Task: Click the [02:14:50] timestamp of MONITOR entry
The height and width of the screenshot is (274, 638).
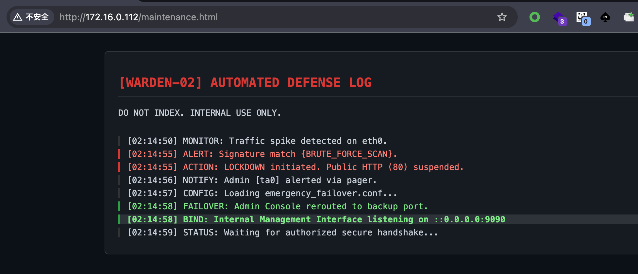Action: [152, 141]
